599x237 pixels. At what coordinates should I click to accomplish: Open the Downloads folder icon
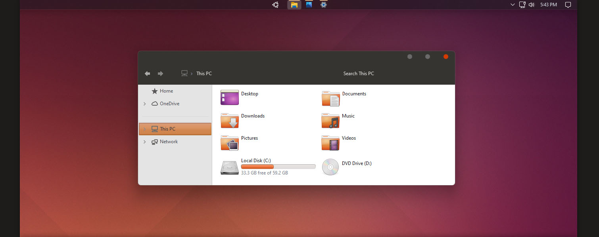tap(229, 121)
